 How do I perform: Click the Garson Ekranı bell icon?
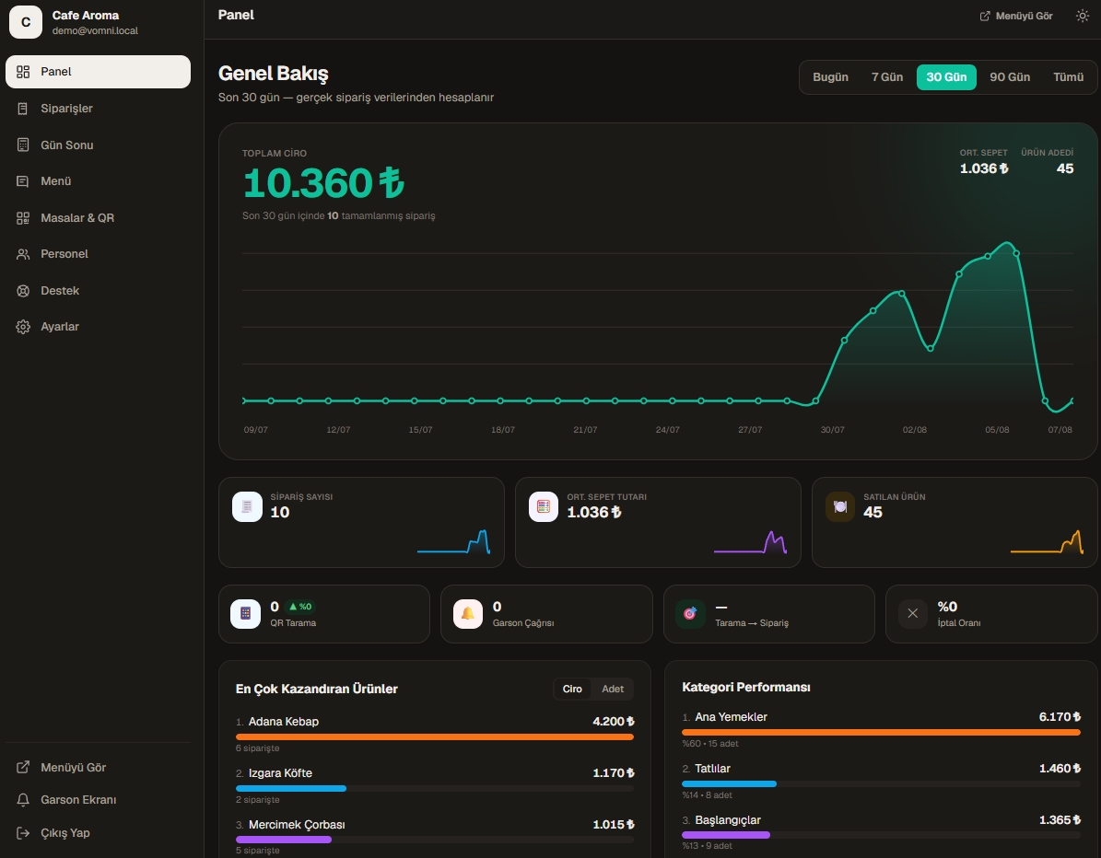[23, 800]
